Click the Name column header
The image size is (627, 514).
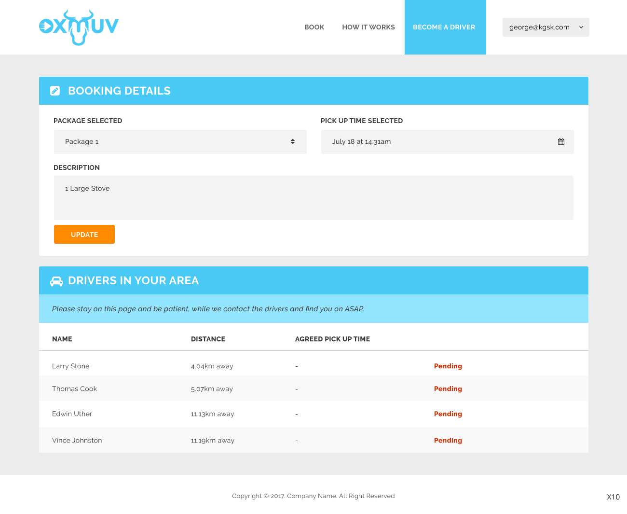[62, 339]
